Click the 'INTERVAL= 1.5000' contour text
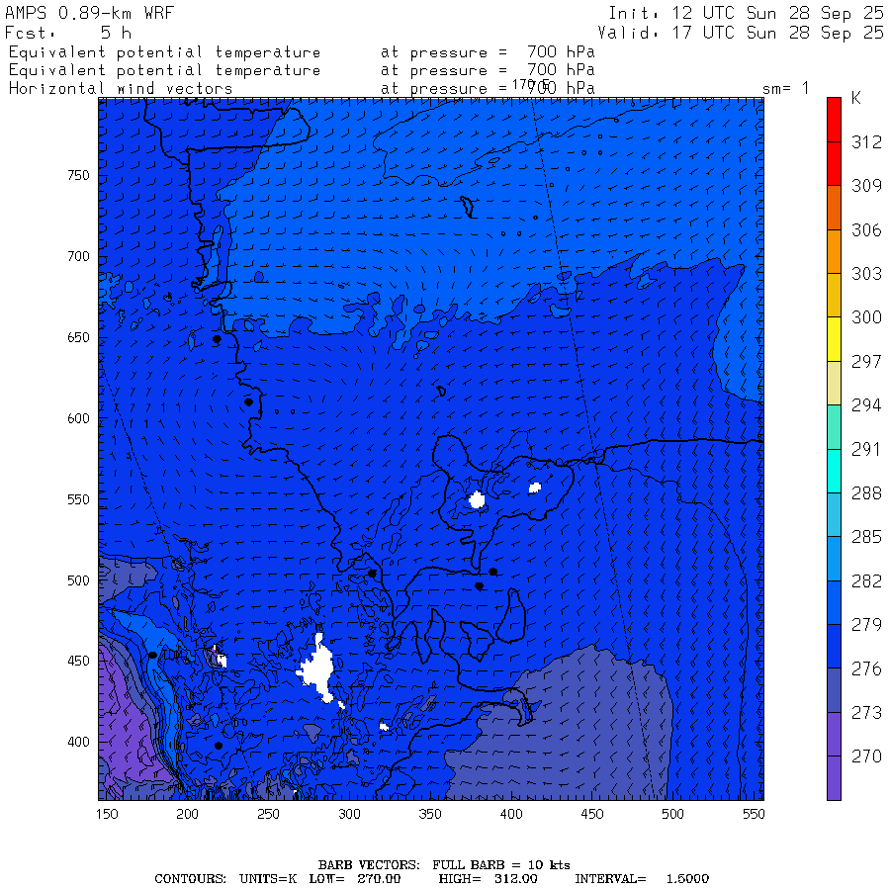 point(642,879)
